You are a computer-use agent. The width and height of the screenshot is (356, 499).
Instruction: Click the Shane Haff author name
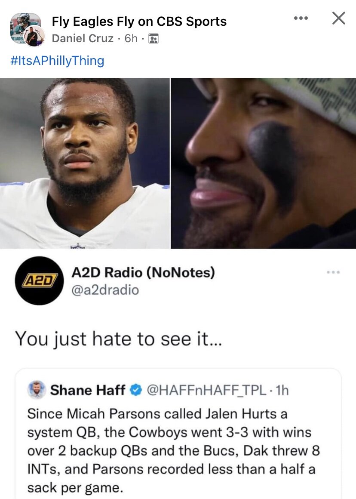tap(88, 390)
